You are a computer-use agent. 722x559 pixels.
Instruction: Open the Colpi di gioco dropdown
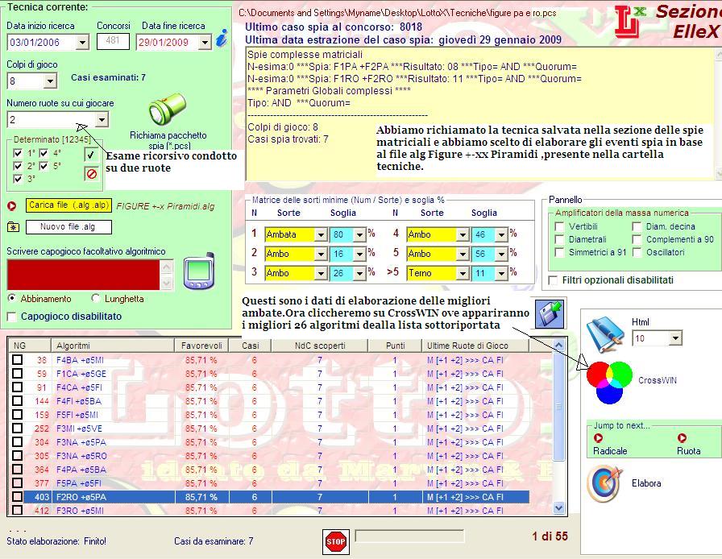[x=50, y=81]
